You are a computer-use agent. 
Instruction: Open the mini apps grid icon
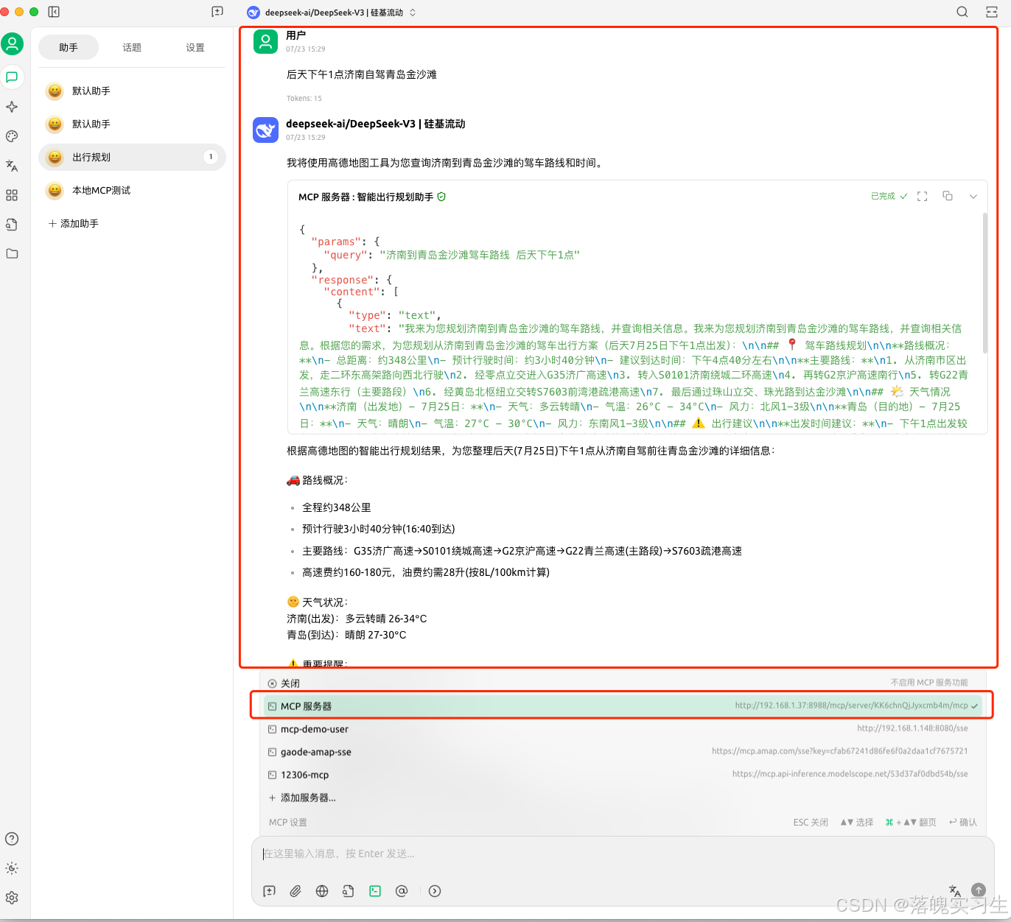(12, 195)
